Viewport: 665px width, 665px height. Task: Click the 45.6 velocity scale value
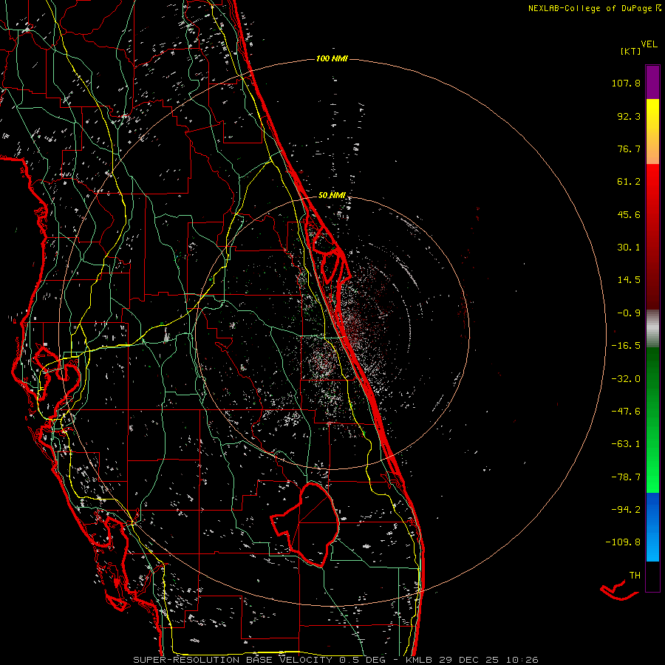(629, 214)
